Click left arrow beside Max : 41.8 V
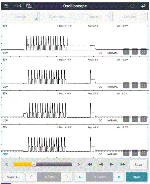The image size is (150, 184). [x=57, y=127]
